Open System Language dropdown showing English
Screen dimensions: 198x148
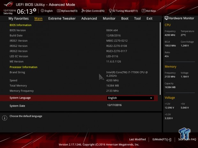(130, 98)
